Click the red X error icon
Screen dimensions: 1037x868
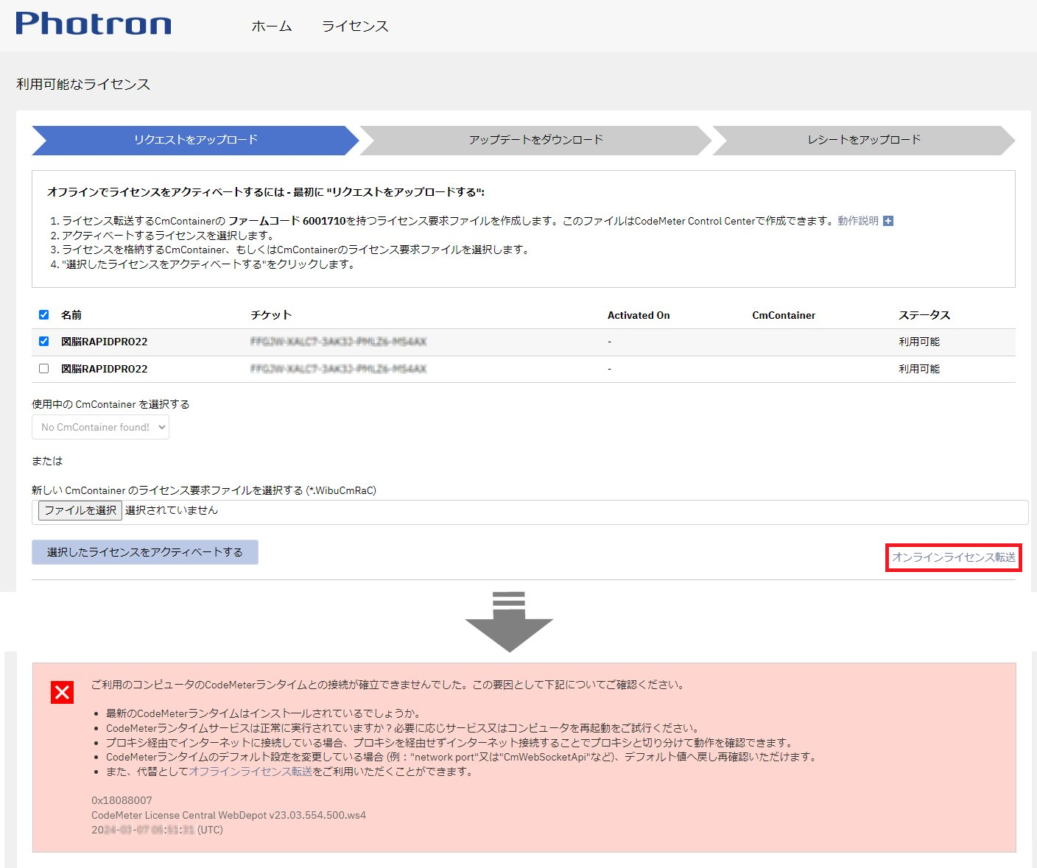[62, 692]
